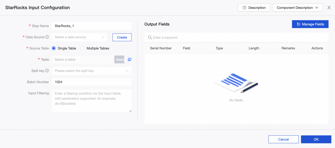Click the Batch Number field
335x148 pixels.
[x=91, y=82]
